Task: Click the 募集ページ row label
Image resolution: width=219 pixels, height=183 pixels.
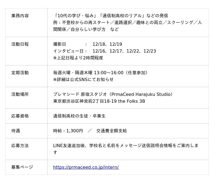Action: tap(22, 167)
